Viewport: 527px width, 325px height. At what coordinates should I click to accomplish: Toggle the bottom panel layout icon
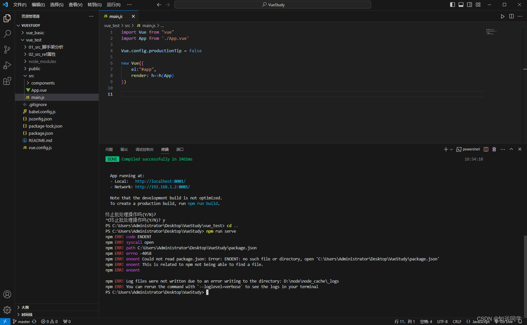coord(461,5)
